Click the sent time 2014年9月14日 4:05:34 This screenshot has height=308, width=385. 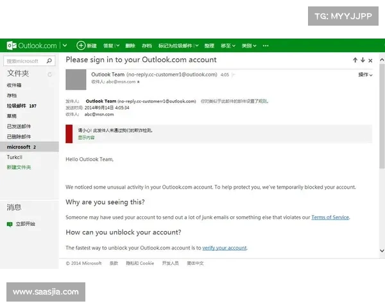(x=107, y=108)
